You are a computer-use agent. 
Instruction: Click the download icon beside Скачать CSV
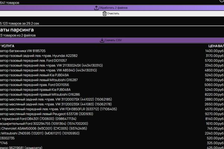coord(102,40)
